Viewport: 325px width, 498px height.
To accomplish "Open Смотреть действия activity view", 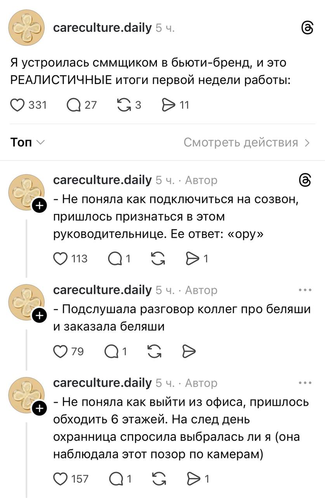I will pos(247,142).
